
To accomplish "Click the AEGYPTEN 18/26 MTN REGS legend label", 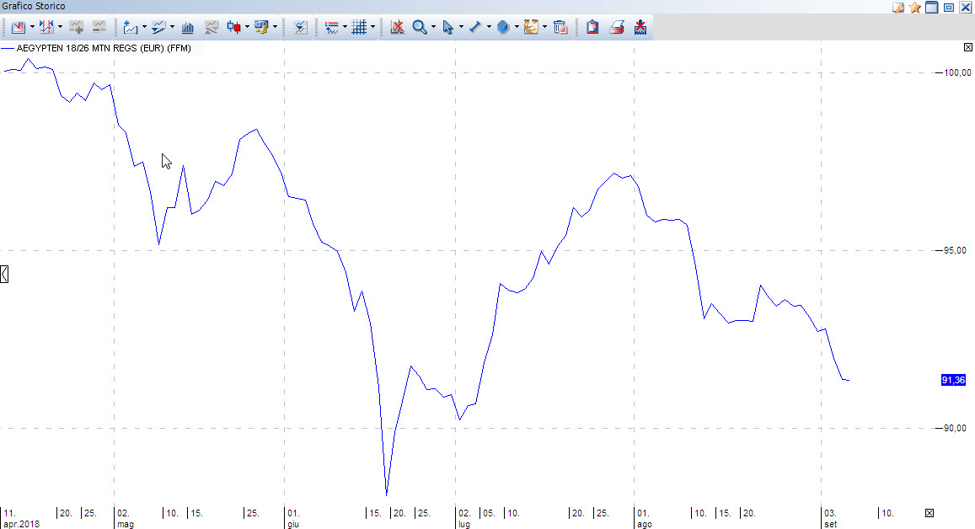I will [103, 48].
